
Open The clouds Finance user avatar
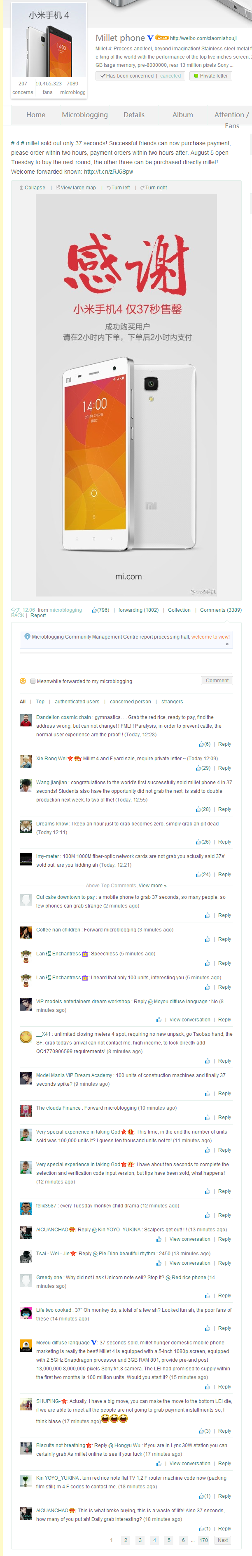click(26, 1111)
